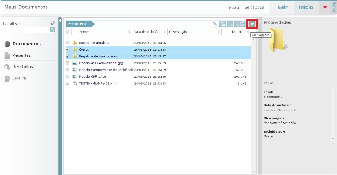Viewport: 337px width, 175px height.
Task: Click the Localizar search input field
Action: (26, 30)
